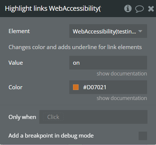Click the Add a breakpoint in debug mode label

pos(51,136)
